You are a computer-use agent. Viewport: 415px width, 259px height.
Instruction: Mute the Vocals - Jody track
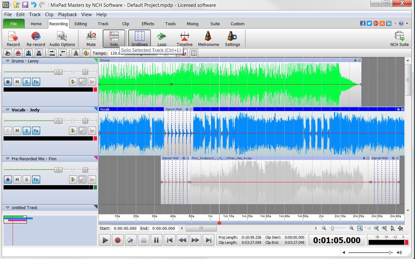coord(17,131)
